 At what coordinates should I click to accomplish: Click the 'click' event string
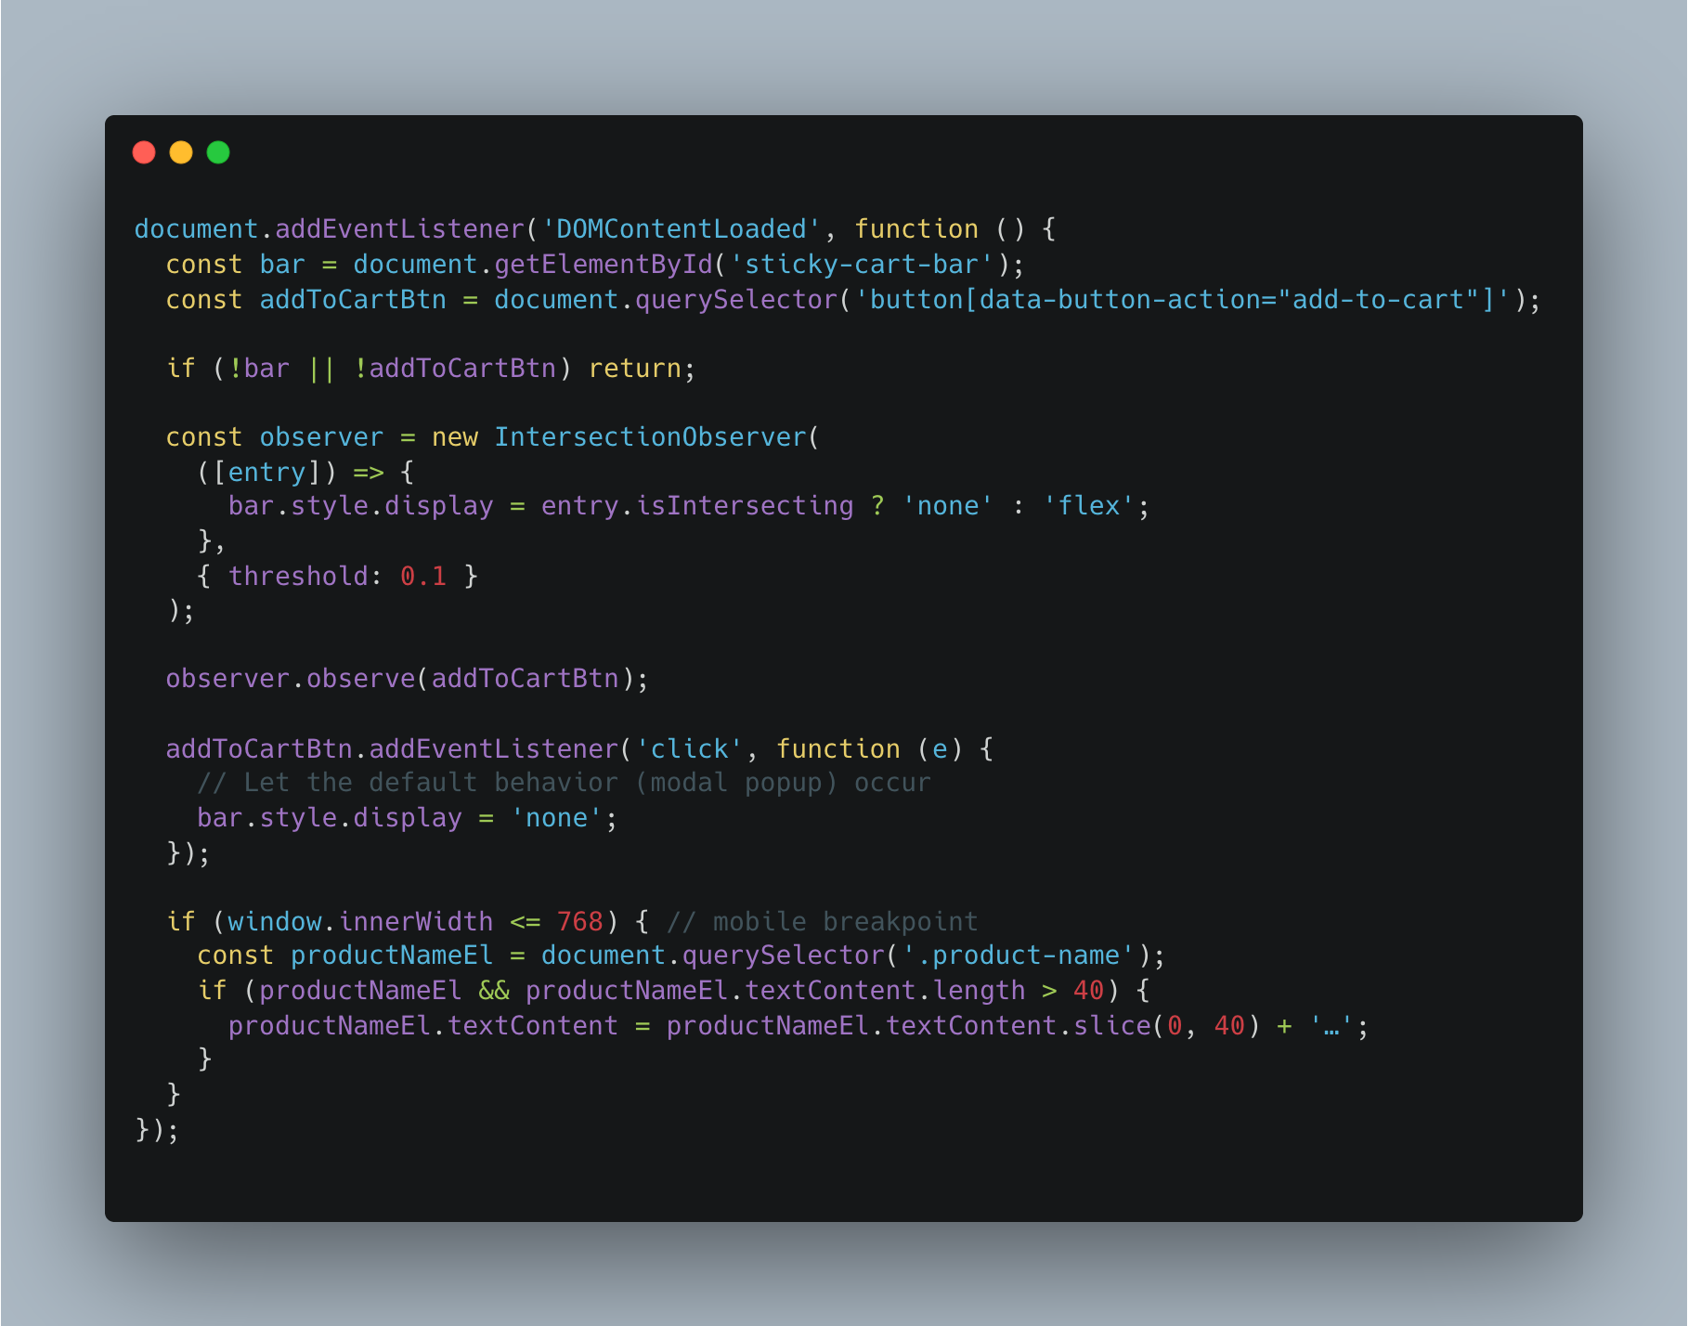[689, 749]
